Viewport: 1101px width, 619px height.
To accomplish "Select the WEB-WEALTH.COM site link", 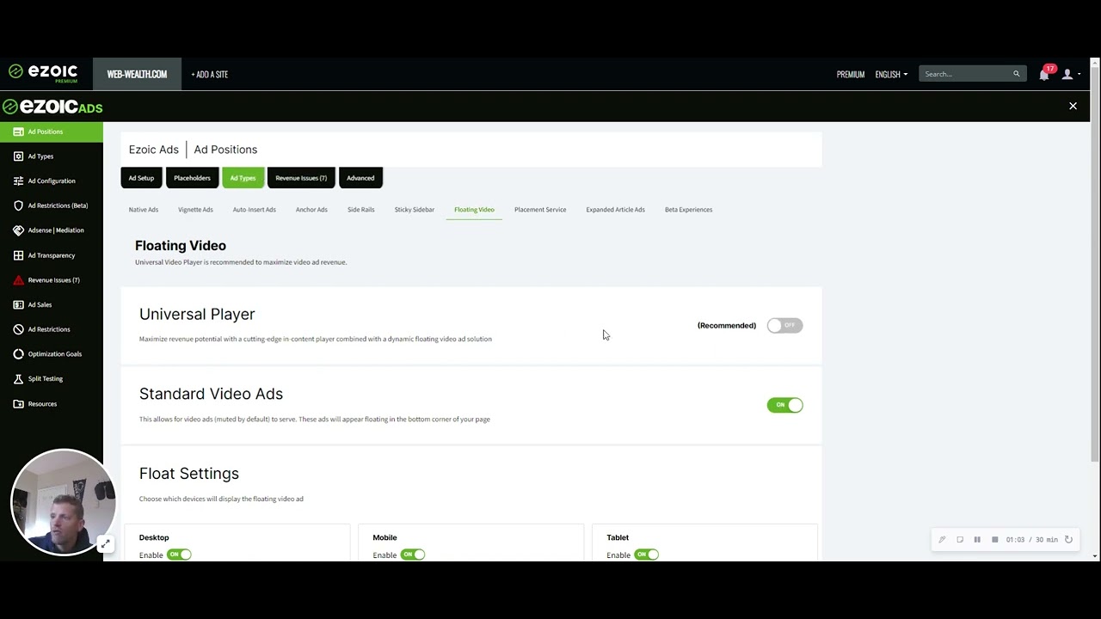I will pos(137,74).
